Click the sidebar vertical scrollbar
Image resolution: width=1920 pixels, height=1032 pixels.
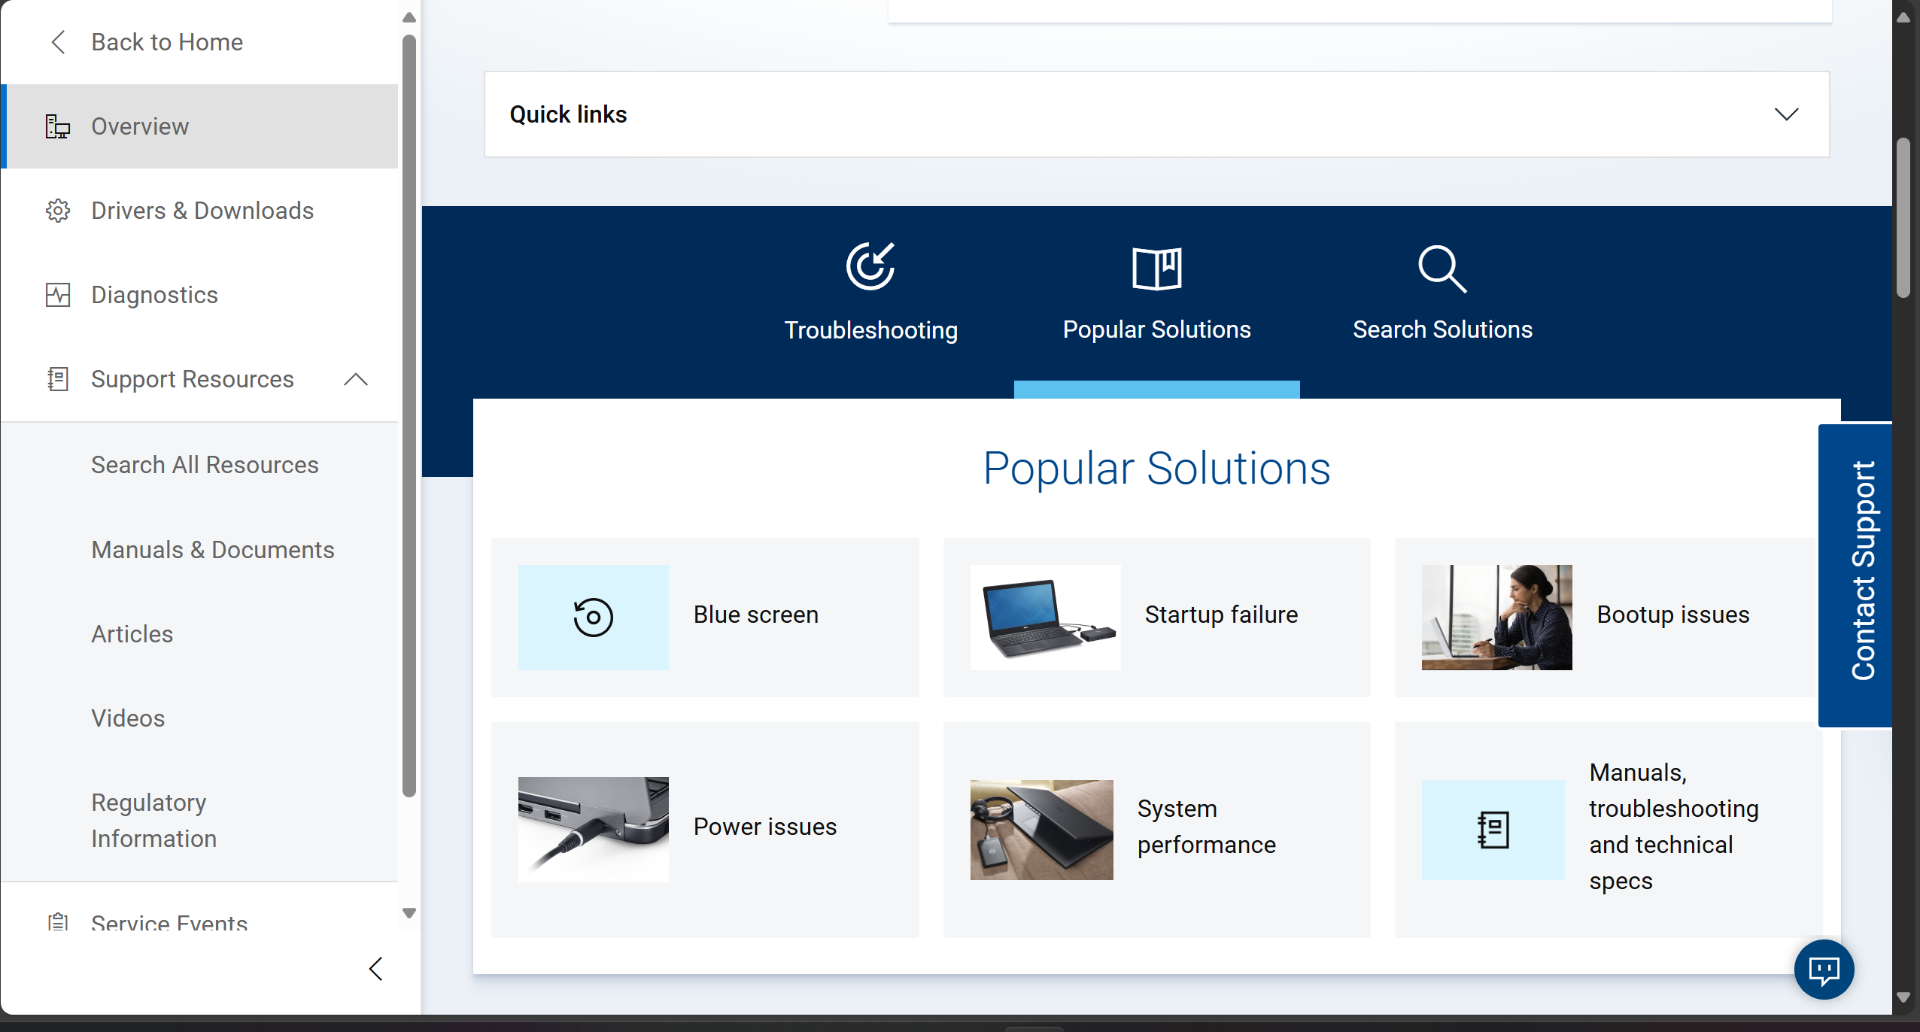(409, 414)
